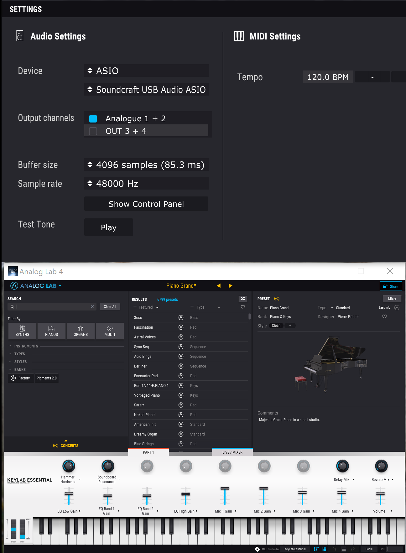Click the concert icon next to PRESET
The image size is (406, 553).
pyautogui.click(x=277, y=299)
